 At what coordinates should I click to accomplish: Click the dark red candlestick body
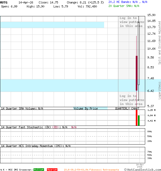coord(137,73)
